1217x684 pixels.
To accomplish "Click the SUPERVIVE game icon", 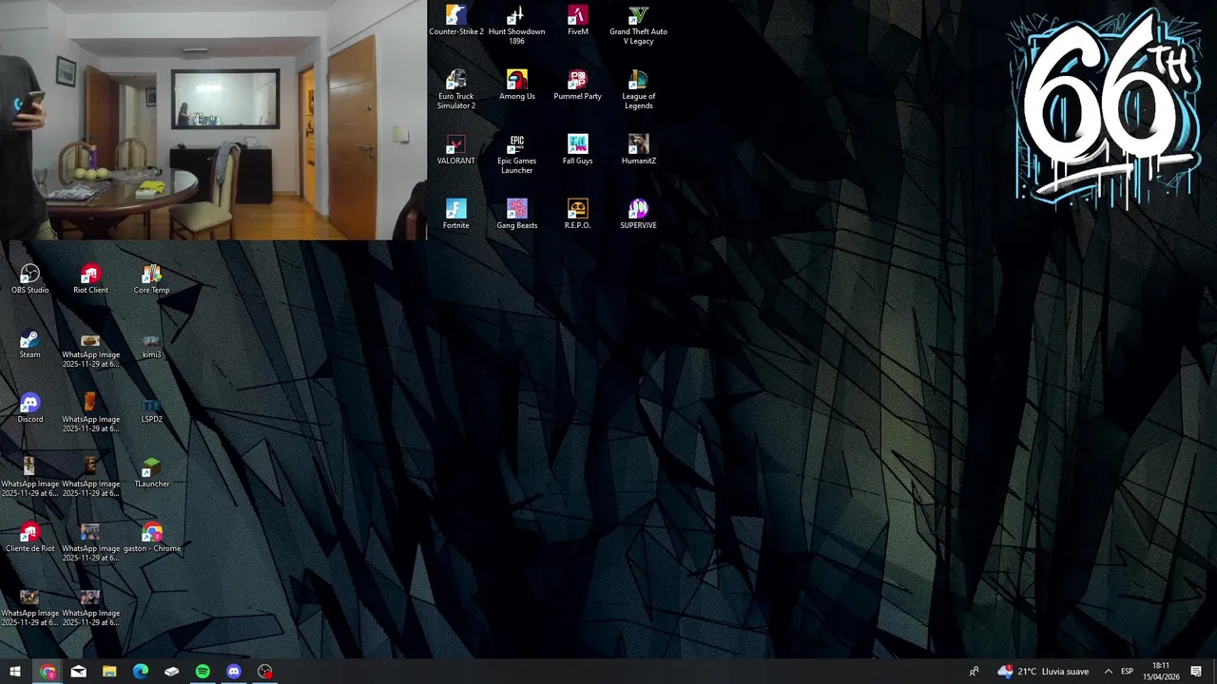I will tap(638, 215).
